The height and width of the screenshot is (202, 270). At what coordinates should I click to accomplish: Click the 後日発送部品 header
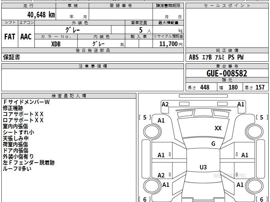point(92,50)
